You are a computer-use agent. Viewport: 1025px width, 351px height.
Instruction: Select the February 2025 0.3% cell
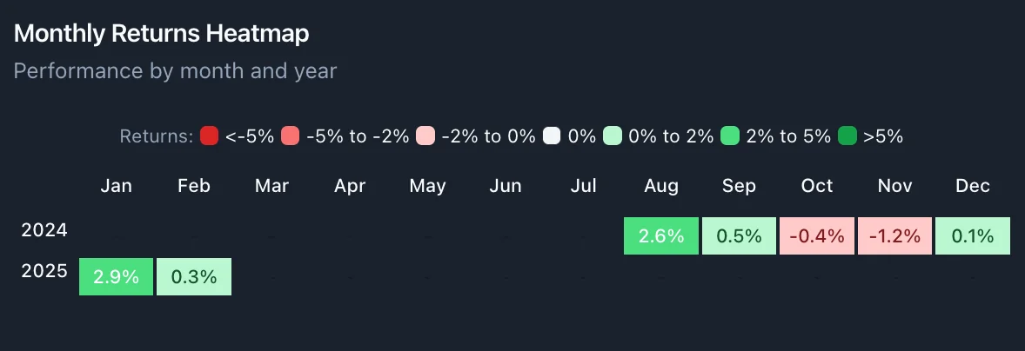[x=194, y=276]
